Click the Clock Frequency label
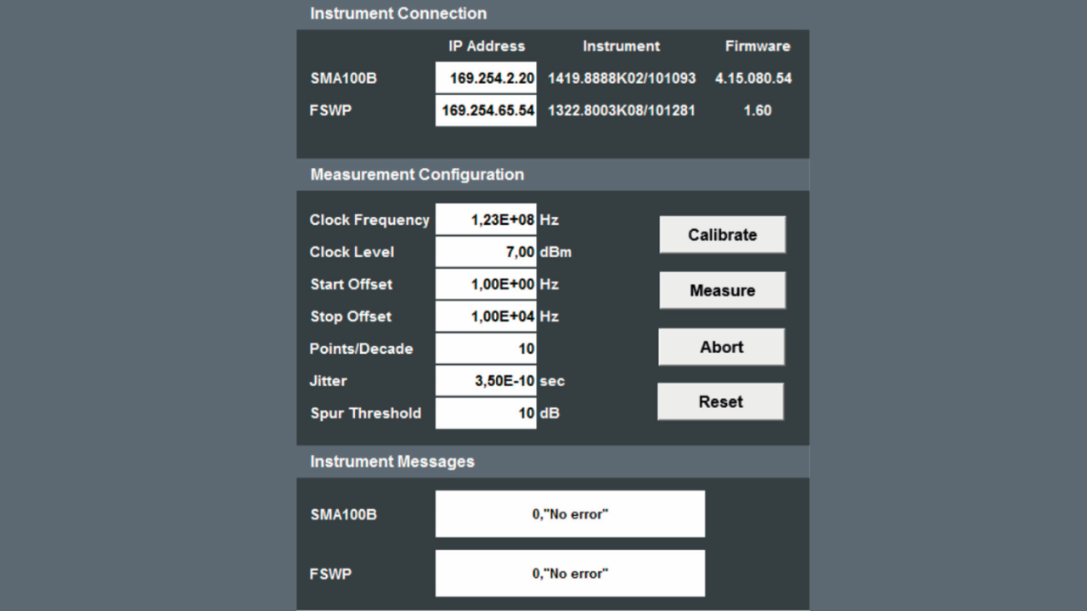The width and height of the screenshot is (1087, 611). click(369, 220)
